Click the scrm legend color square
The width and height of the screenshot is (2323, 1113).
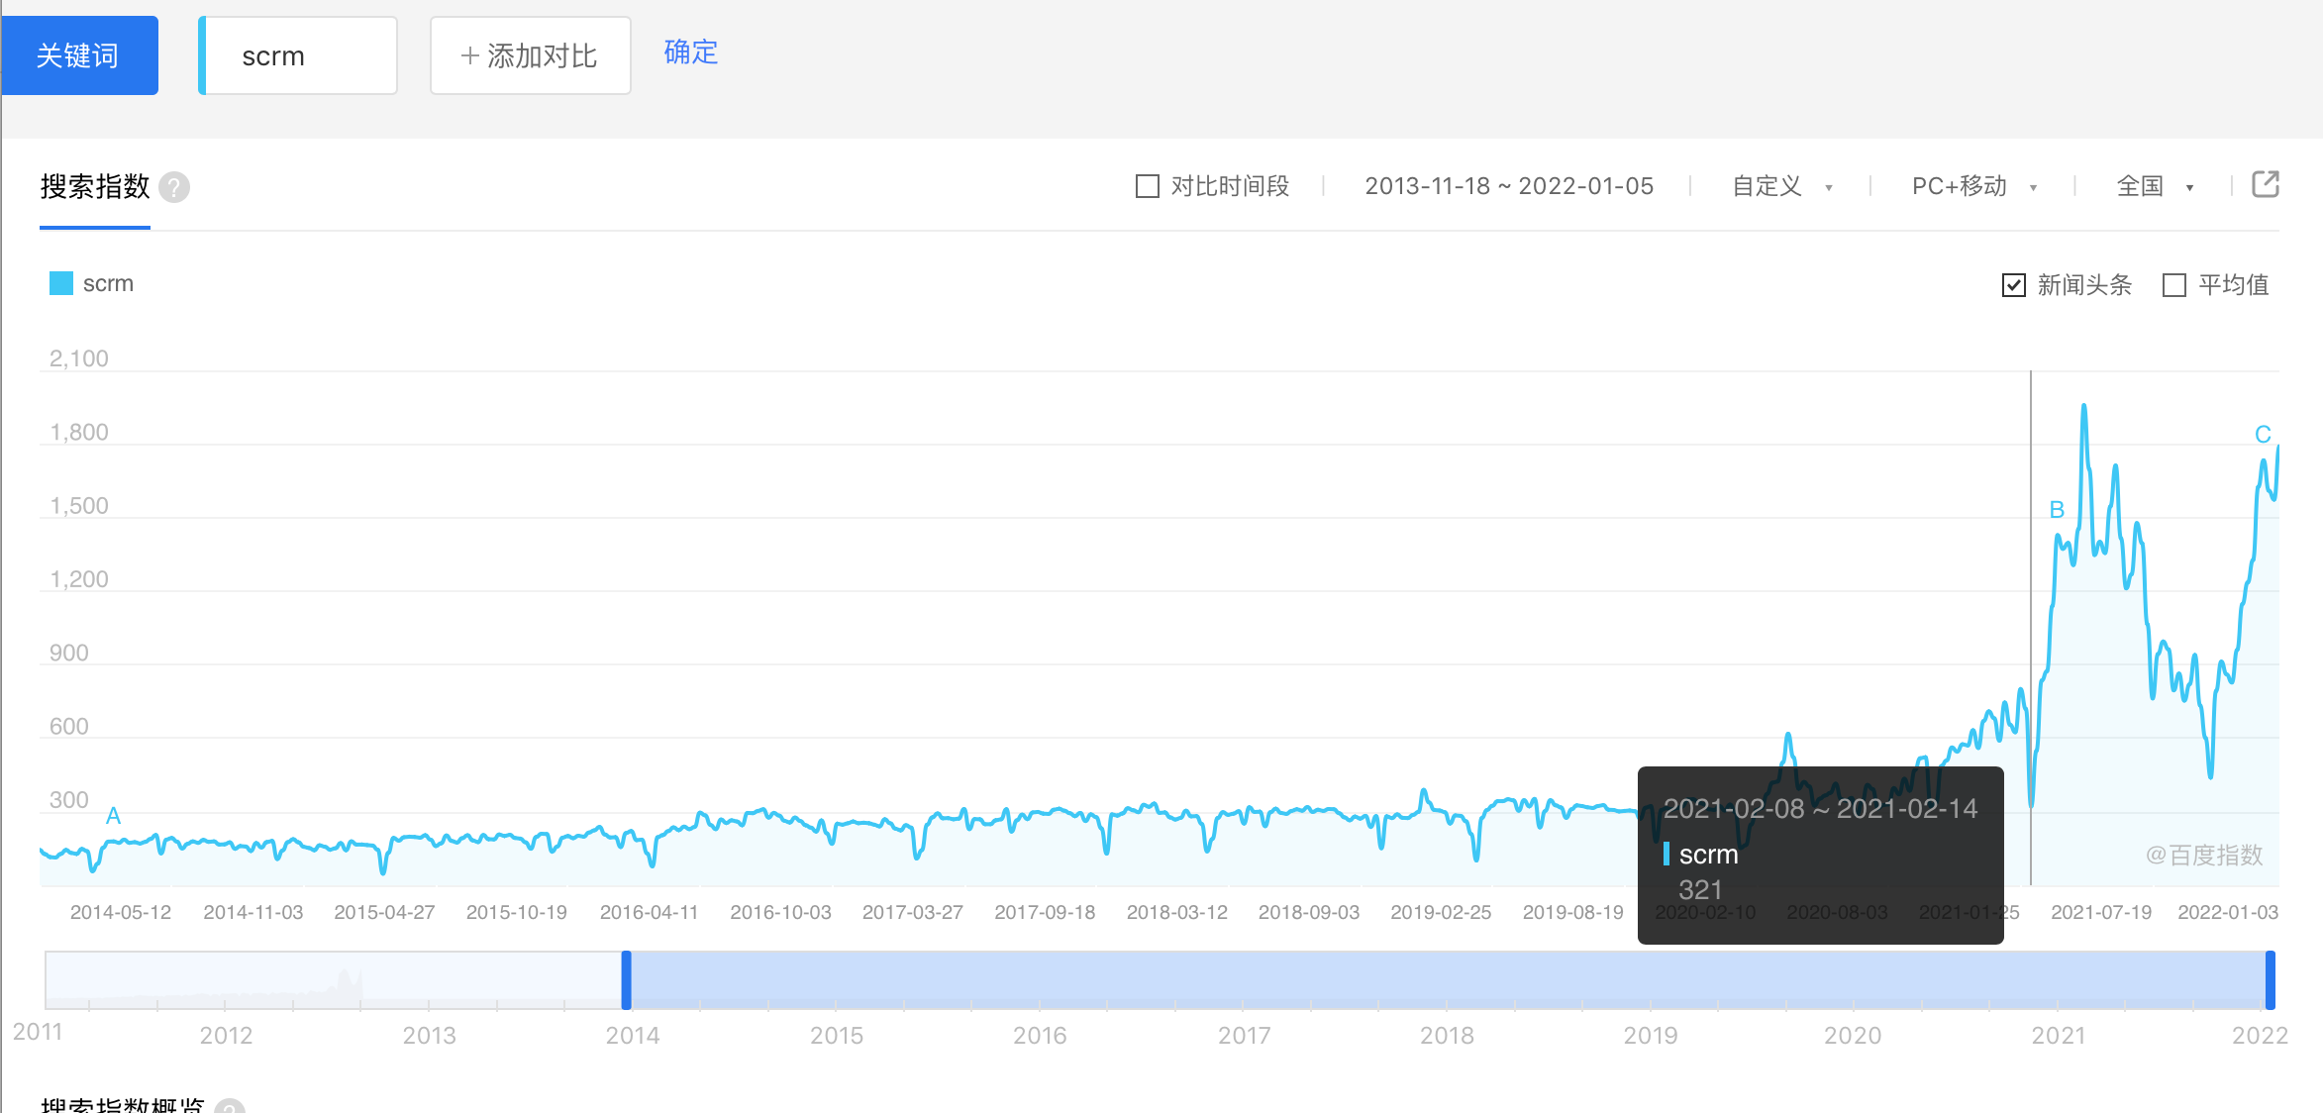tap(61, 284)
